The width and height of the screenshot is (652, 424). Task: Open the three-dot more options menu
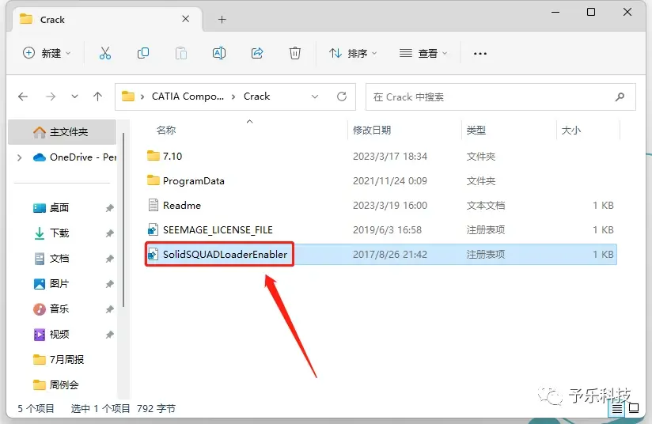[x=480, y=54]
